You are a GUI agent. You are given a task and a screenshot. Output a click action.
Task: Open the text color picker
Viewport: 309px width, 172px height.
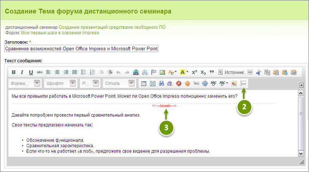coord(172,72)
